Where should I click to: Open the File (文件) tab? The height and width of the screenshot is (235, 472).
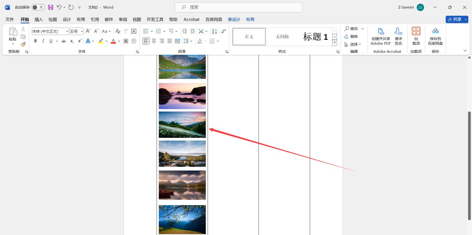coord(10,20)
